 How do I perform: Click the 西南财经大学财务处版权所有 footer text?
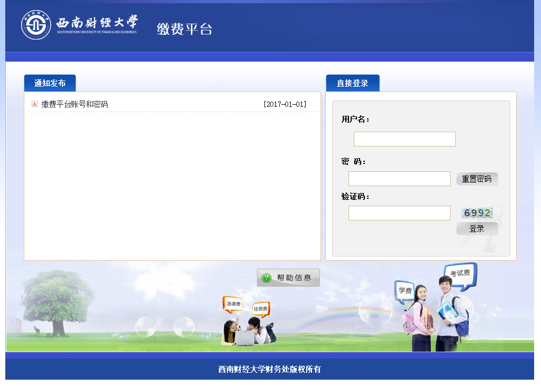(x=269, y=369)
